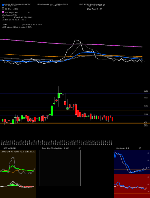Viewport: 150px width, 198px height.
Task: Open the empty Intra Day Trading Price panel
Action: (x=60, y=168)
